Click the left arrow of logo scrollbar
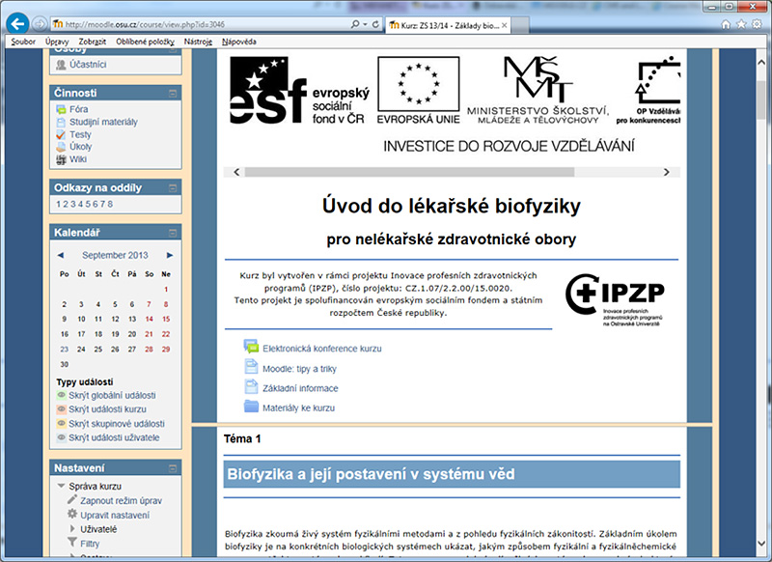The image size is (772, 562). (236, 172)
